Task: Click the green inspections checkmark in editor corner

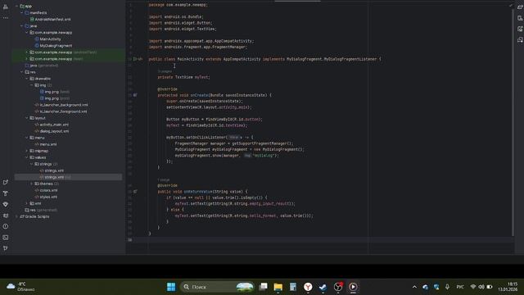Action: click(x=510, y=6)
